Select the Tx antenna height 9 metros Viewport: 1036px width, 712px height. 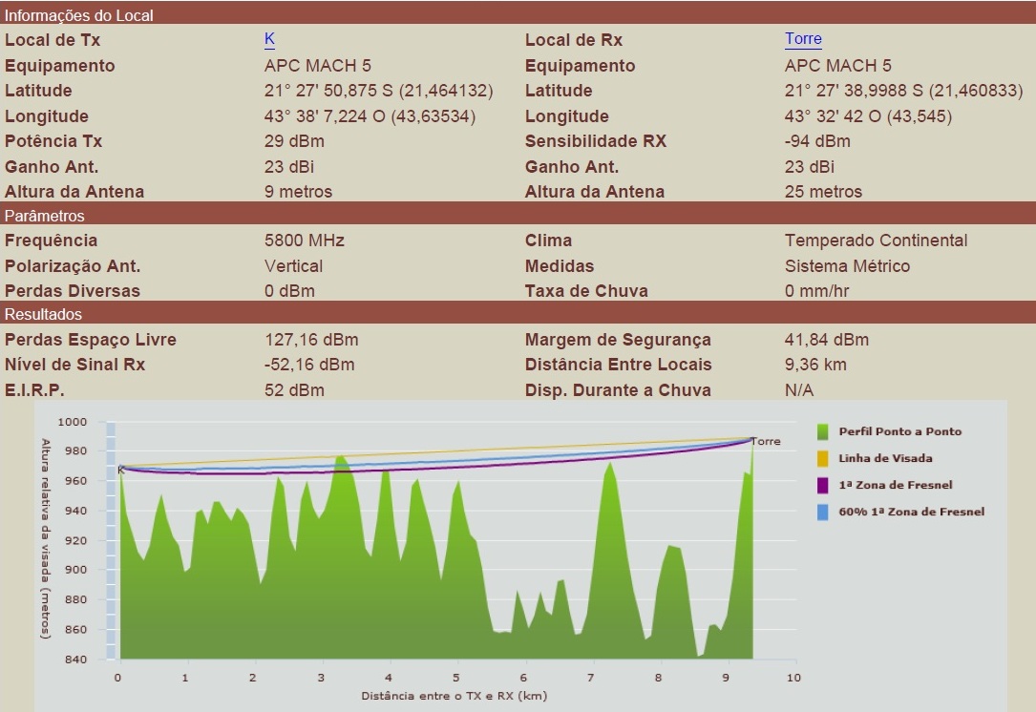pyautogui.click(x=298, y=192)
